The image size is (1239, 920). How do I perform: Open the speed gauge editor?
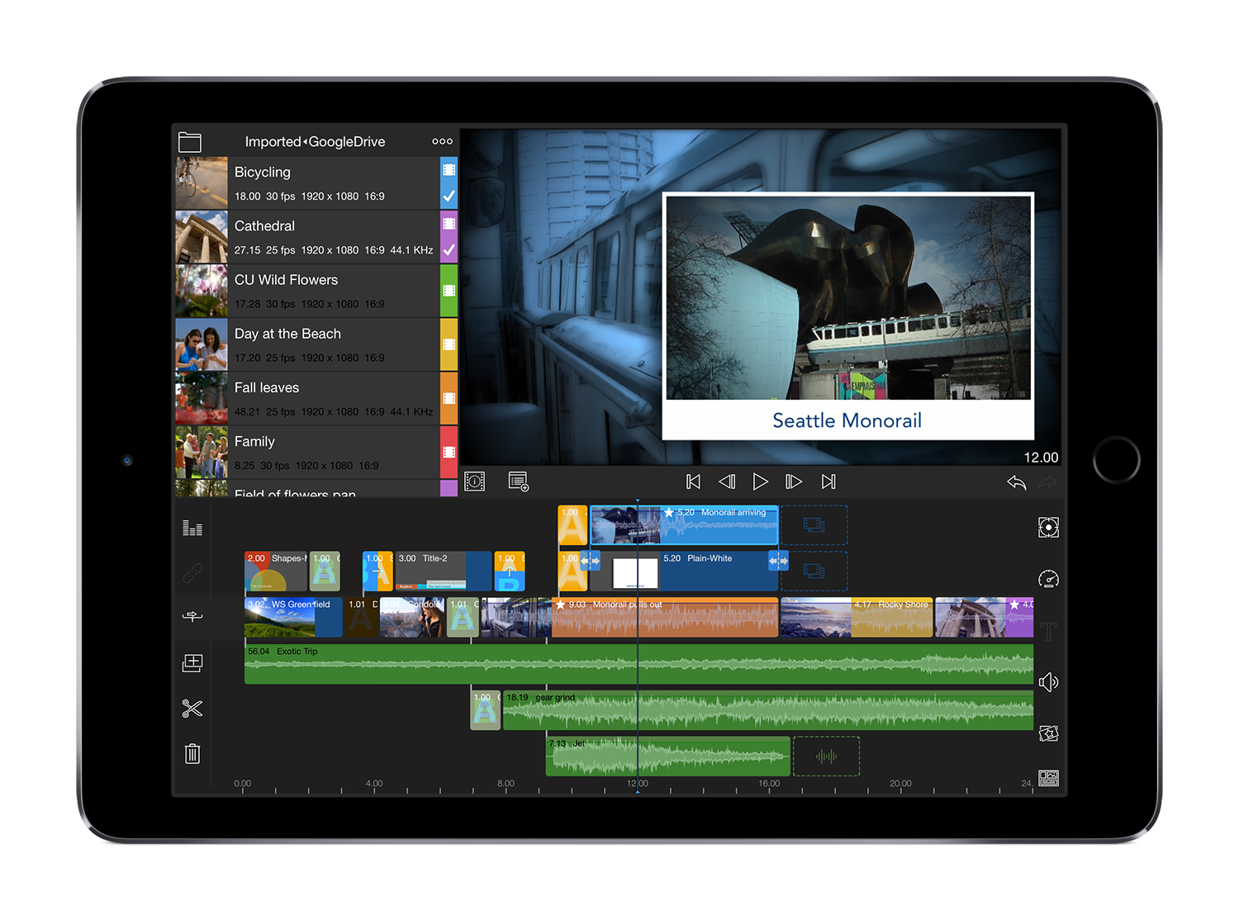click(1048, 579)
